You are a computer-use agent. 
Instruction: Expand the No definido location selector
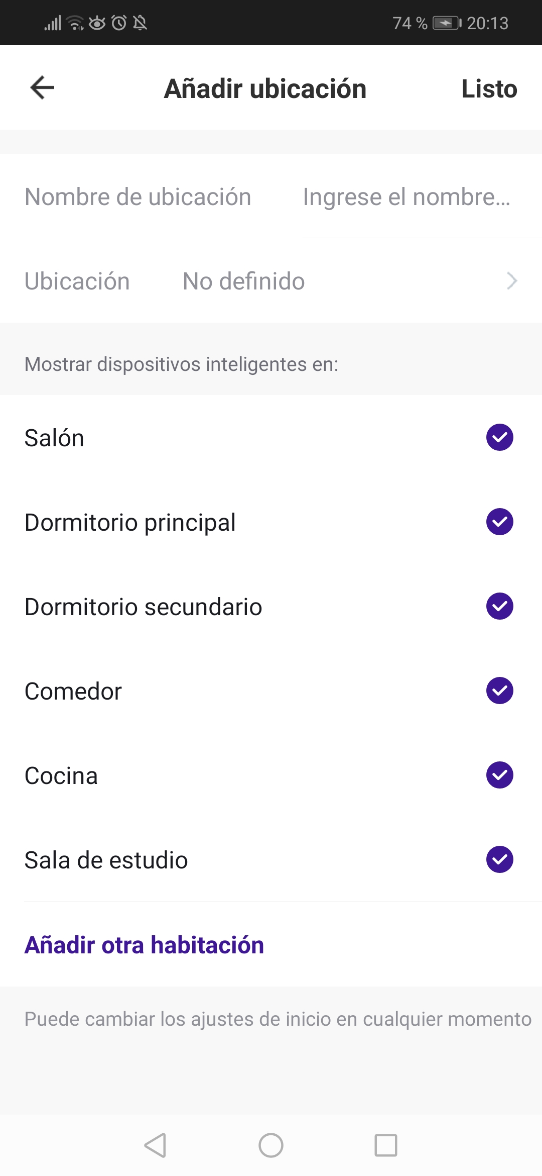(x=244, y=281)
